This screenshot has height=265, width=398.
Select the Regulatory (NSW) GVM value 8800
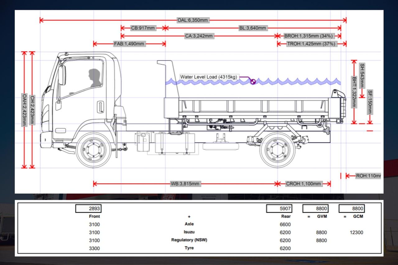pos(321,240)
